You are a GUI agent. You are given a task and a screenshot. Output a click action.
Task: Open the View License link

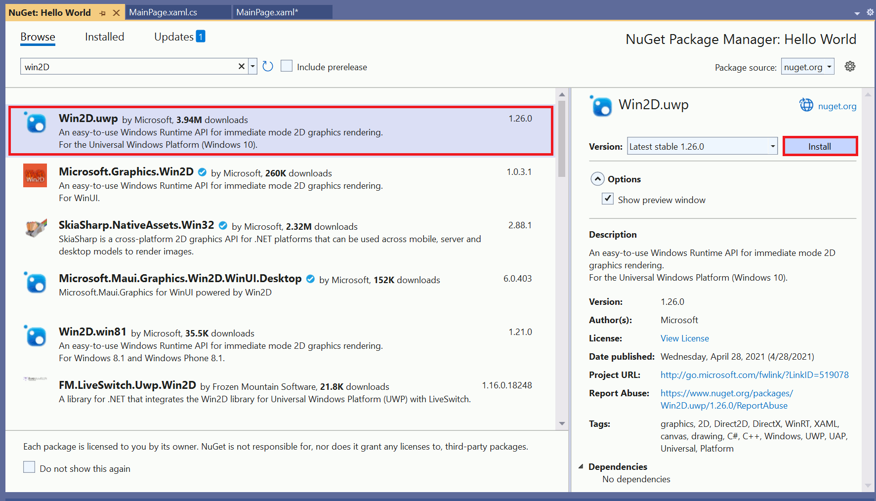pyautogui.click(x=684, y=338)
